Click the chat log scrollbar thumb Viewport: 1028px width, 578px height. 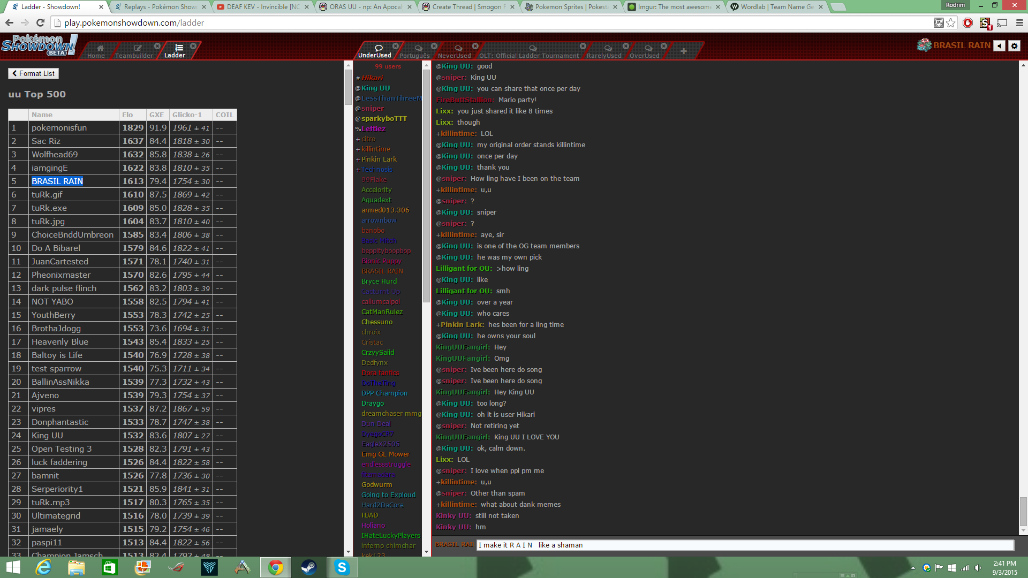point(1023,511)
